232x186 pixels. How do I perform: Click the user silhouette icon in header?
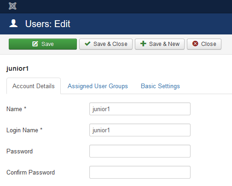(x=13, y=23)
